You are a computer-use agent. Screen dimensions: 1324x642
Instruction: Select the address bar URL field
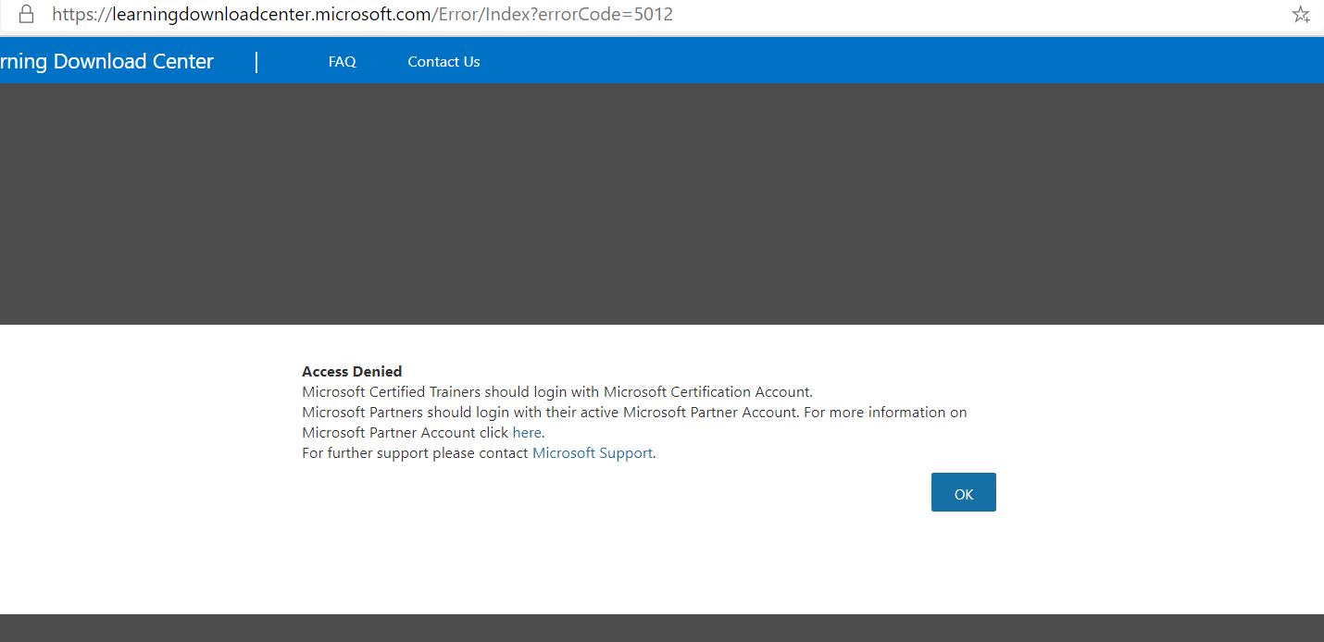click(362, 14)
